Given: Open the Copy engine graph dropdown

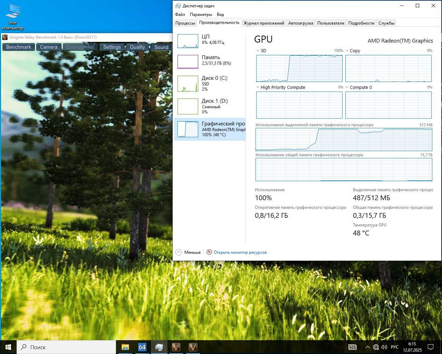Looking at the screenshot, I should click(x=347, y=51).
